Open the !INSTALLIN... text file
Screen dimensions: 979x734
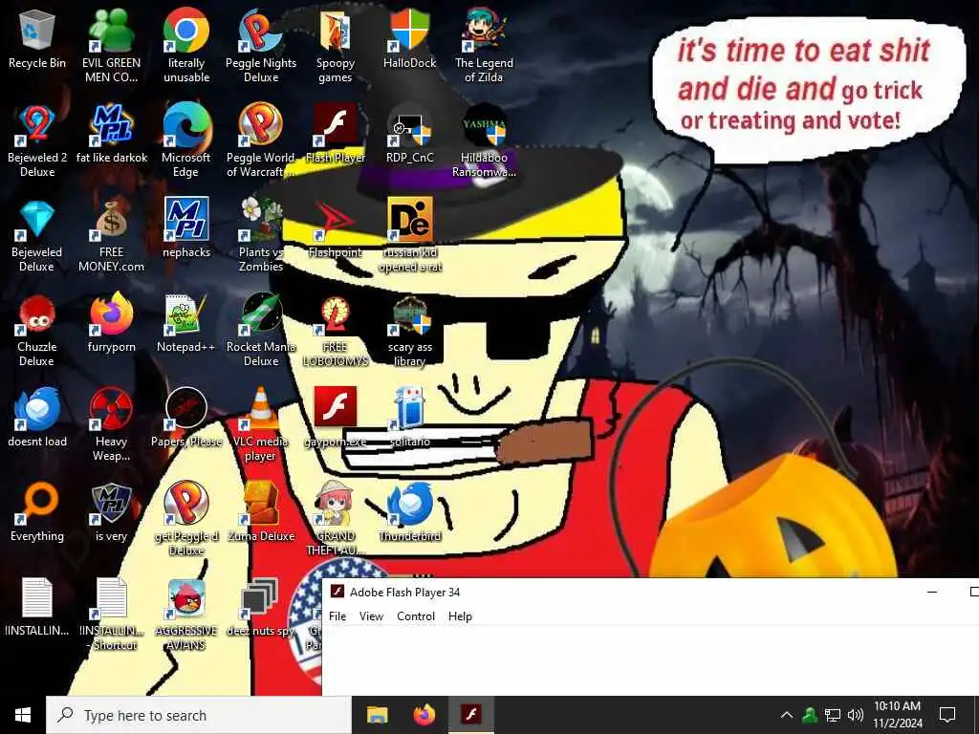pos(37,607)
